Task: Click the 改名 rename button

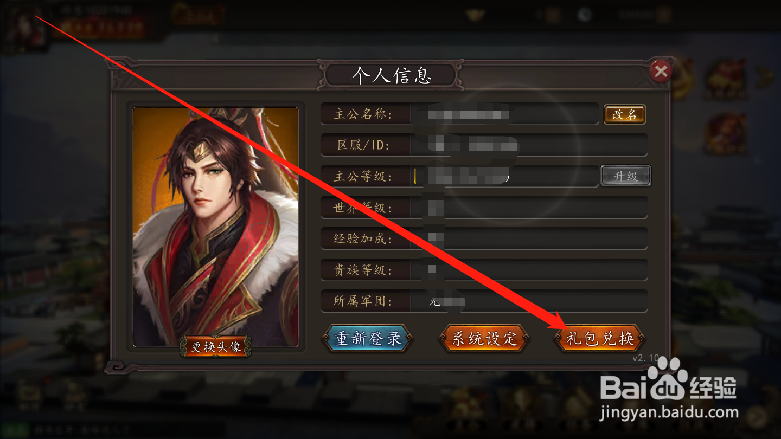Action: 625,114
